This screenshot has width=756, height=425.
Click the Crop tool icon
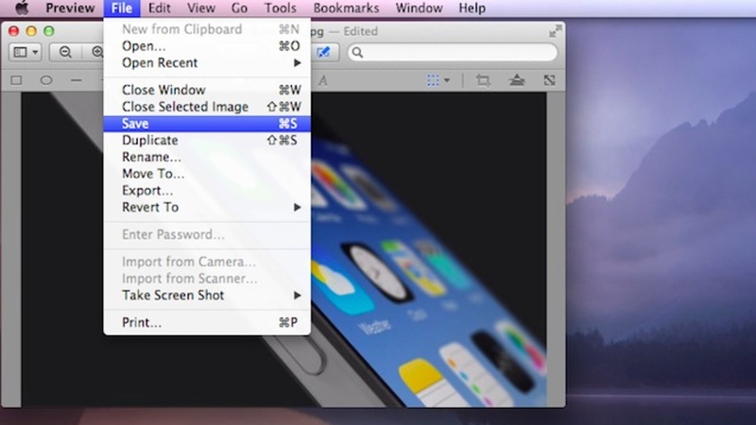(x=483, y=80)
